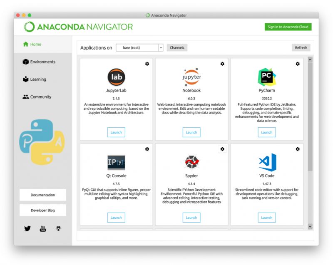
Task: Select the PyCharm icon
Action: point(266,77)
